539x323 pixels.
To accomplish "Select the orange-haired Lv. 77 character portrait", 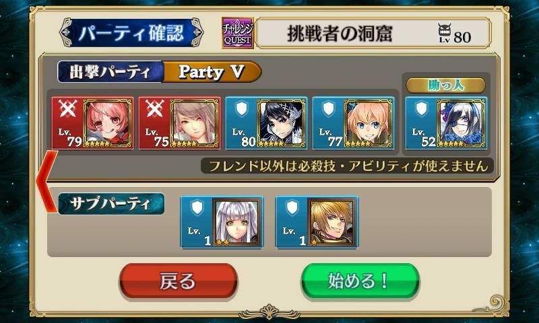I will [368, 123].
